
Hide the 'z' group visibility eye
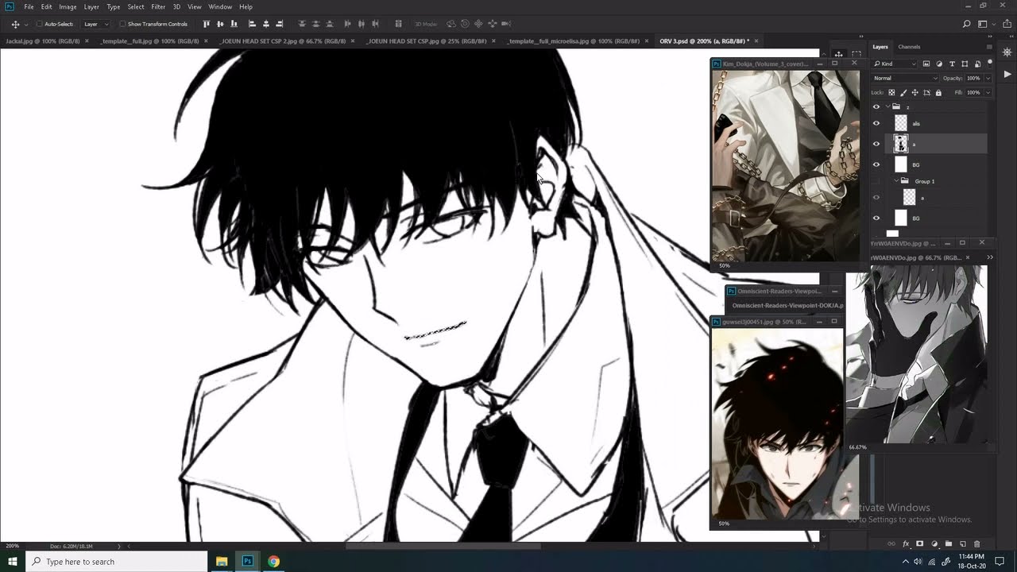click(x=876, y=106)
